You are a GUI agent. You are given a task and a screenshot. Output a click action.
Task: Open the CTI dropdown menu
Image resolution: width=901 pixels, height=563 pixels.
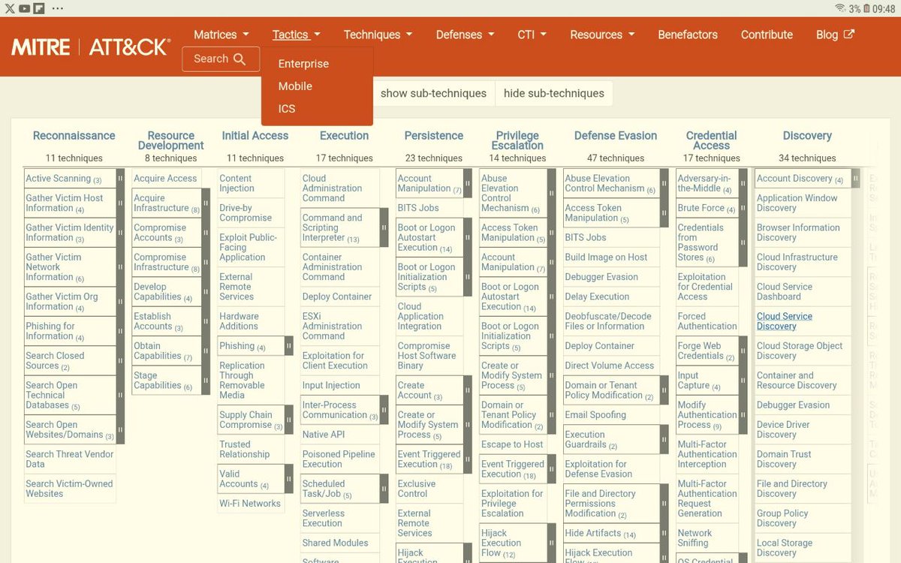tap(532, 35)
